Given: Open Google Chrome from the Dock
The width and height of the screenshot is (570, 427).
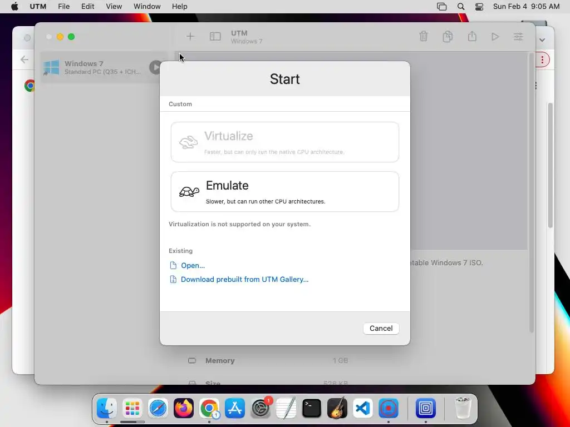Looking at the screenshot, I should coord(209,408).
